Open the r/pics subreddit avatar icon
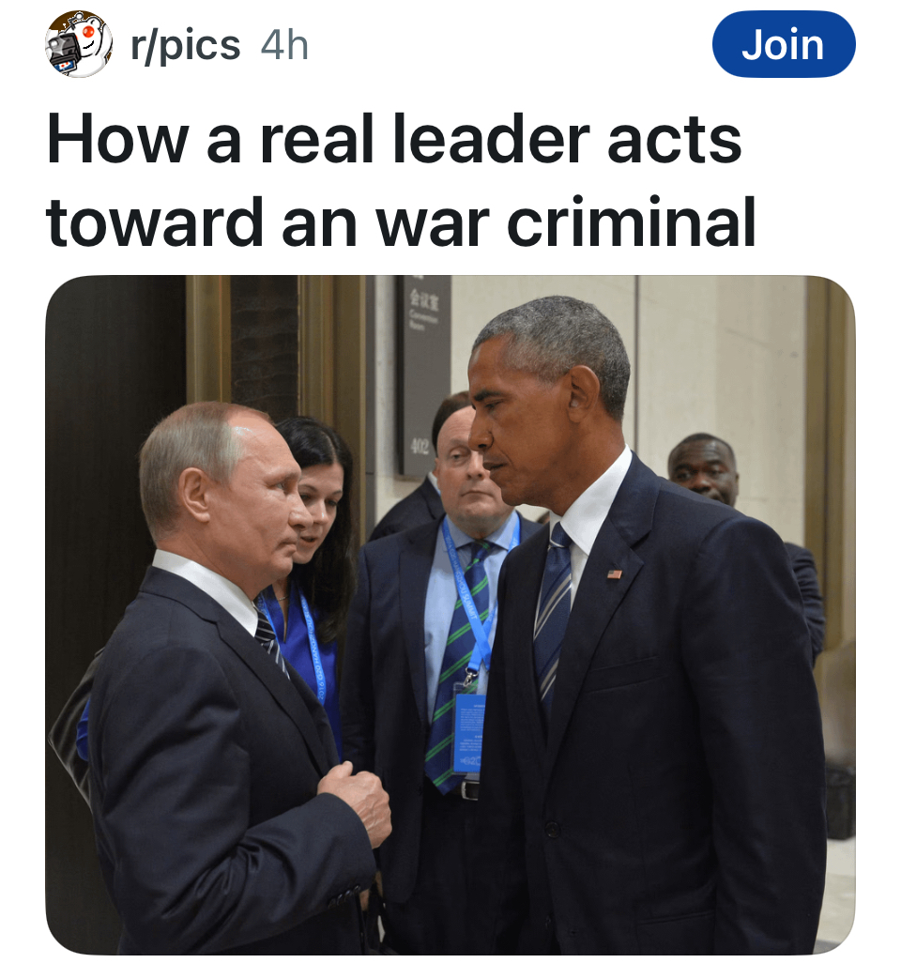This screenshot has height=963, width=901. 79,44
